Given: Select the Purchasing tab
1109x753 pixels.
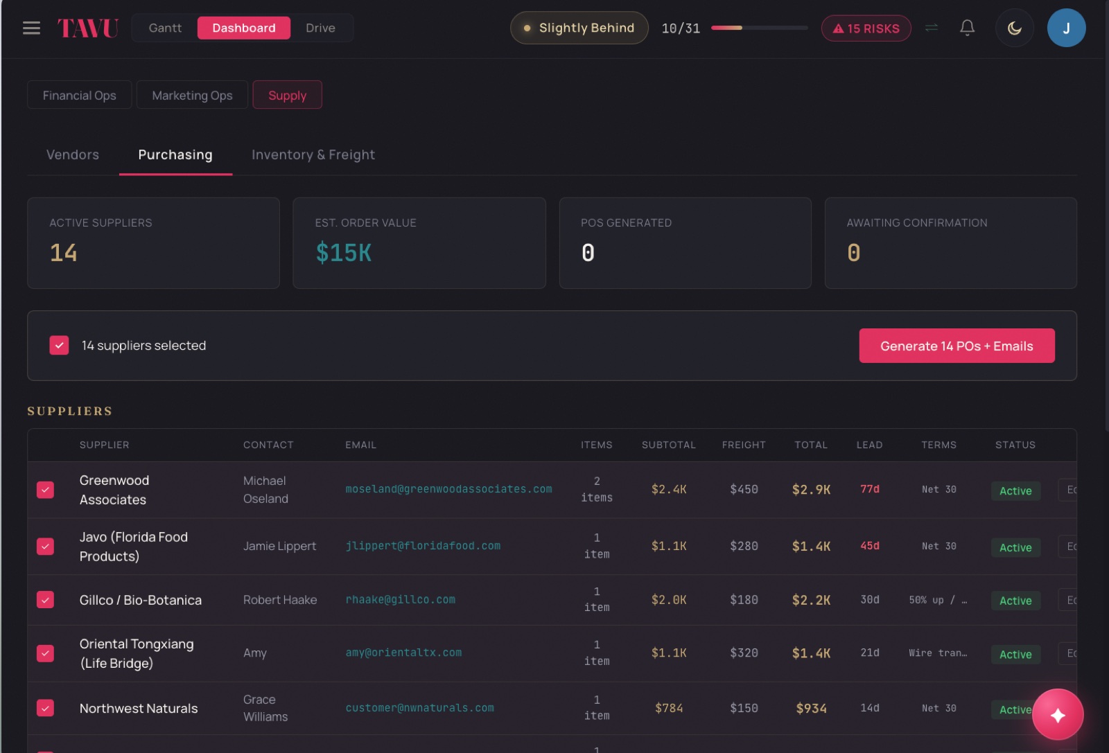Looking at the screenshot, I should (175, 154).
